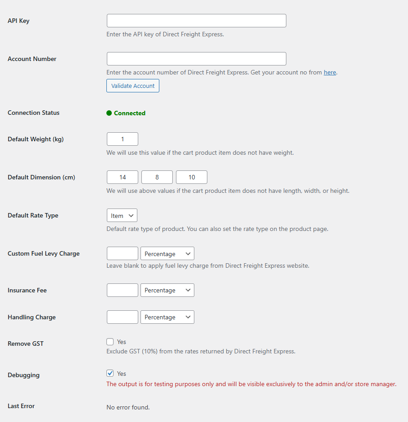Open the Default Rate Type dropdown

click(x=122, y=215)
